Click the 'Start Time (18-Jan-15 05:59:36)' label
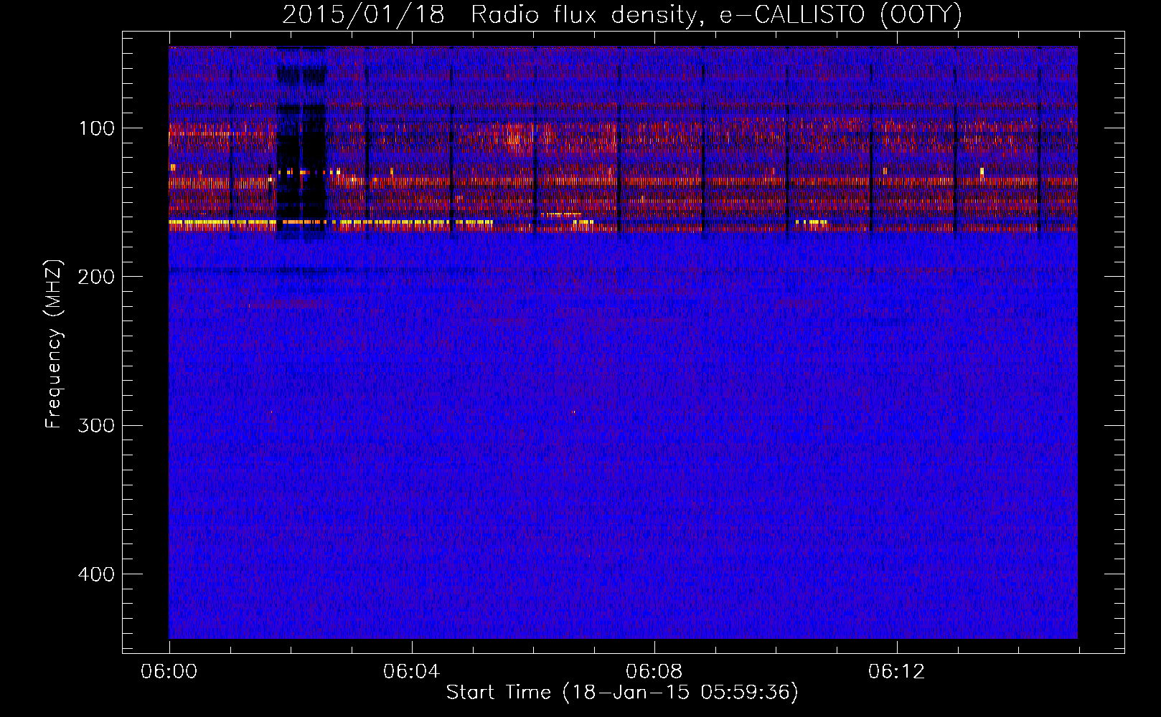The height and width of the screenshot is (717, 1161). click(622, 692)
